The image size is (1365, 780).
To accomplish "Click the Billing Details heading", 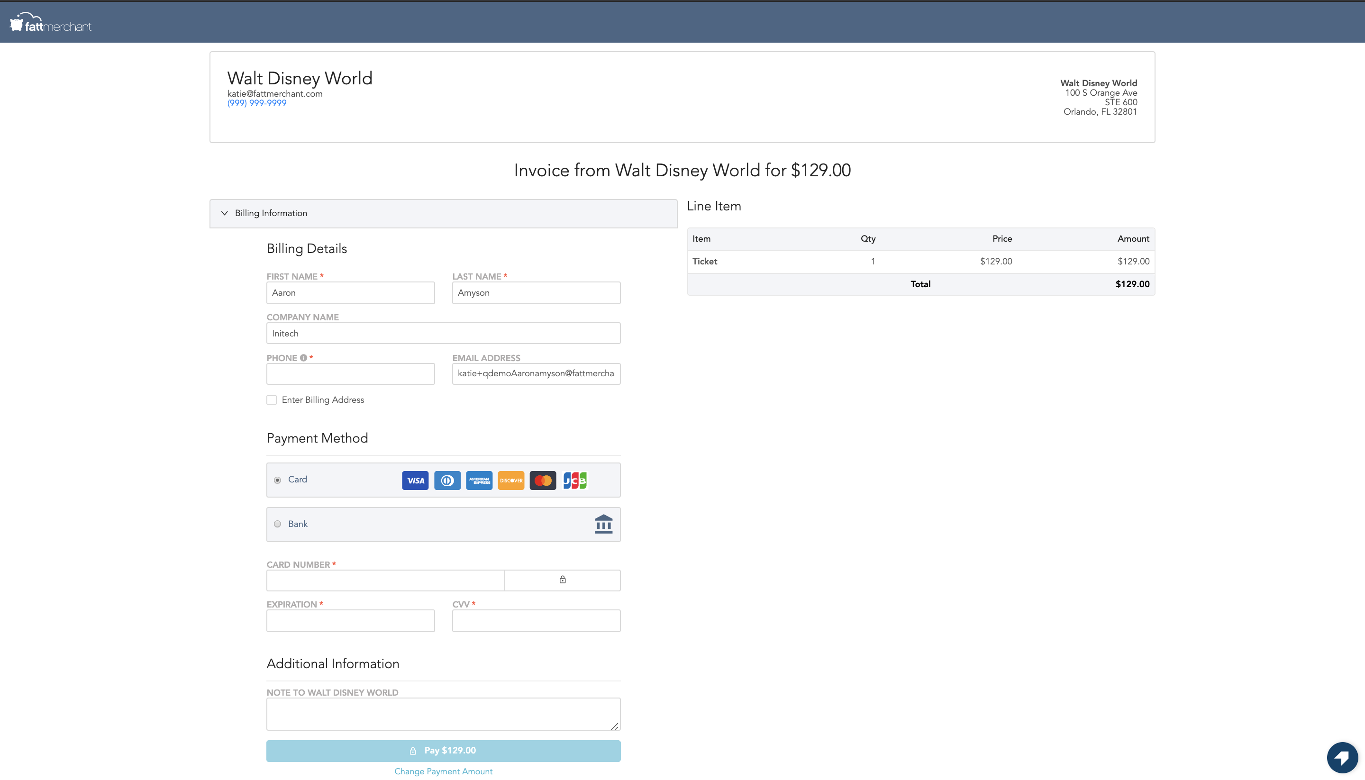I will (x=307, y=249).
